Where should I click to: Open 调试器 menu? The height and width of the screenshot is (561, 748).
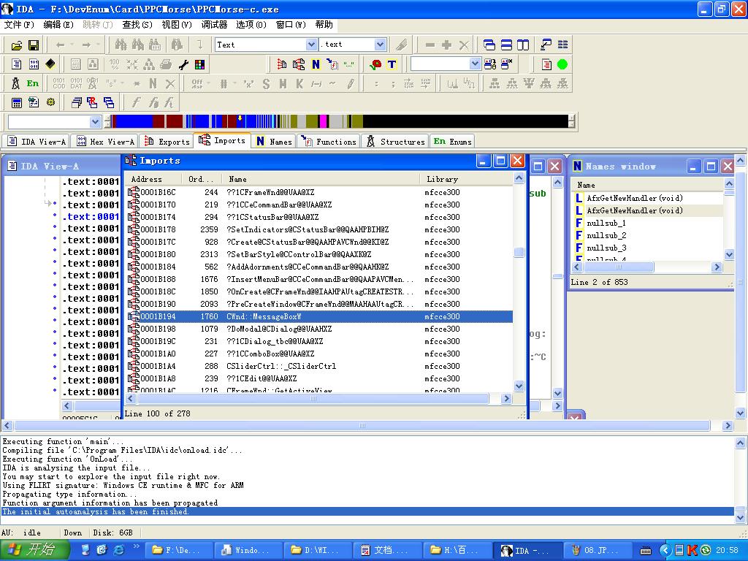point(214,25)
